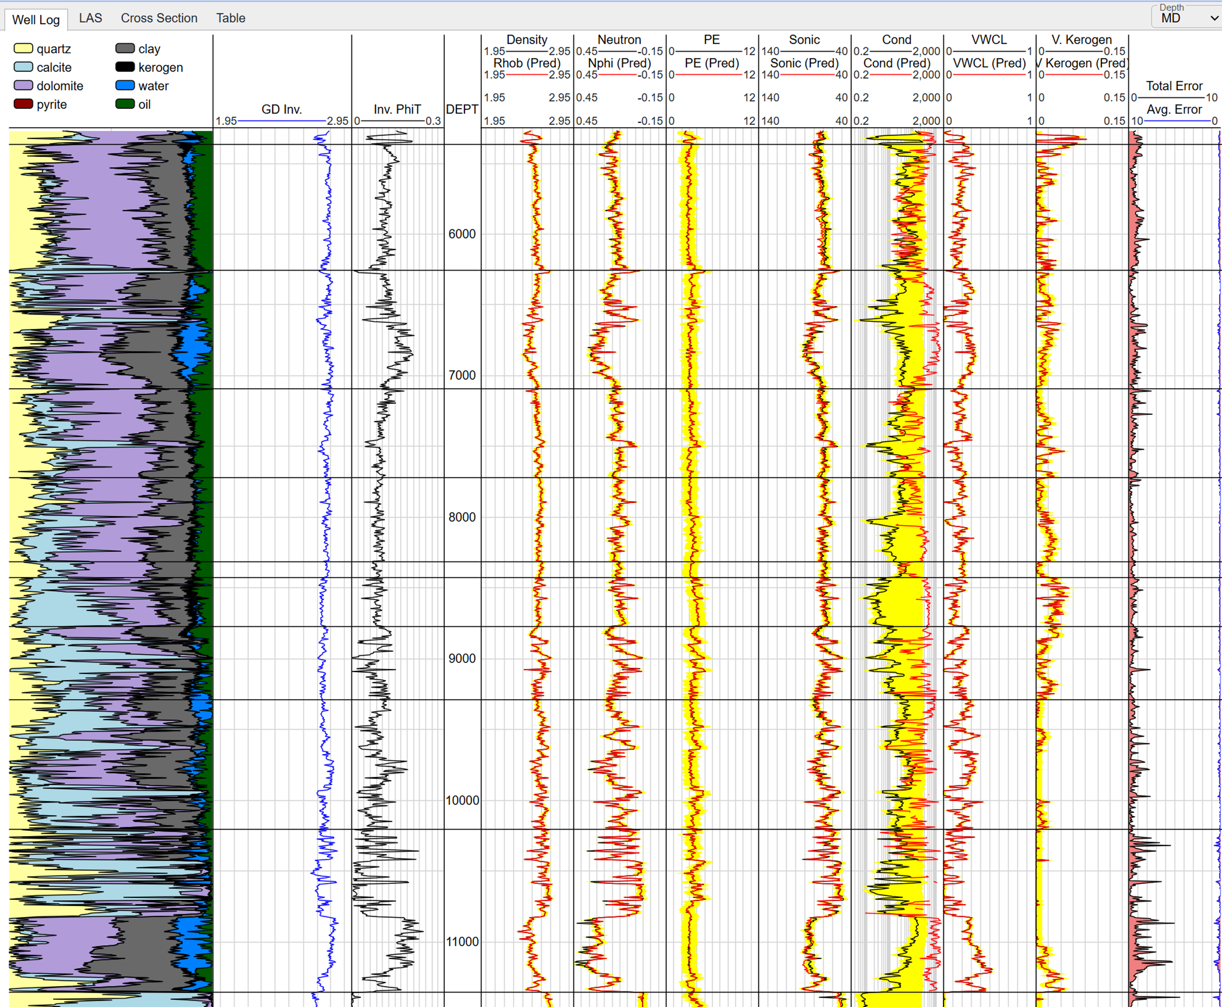Click the quartz legend color swatch

point(23,48)
